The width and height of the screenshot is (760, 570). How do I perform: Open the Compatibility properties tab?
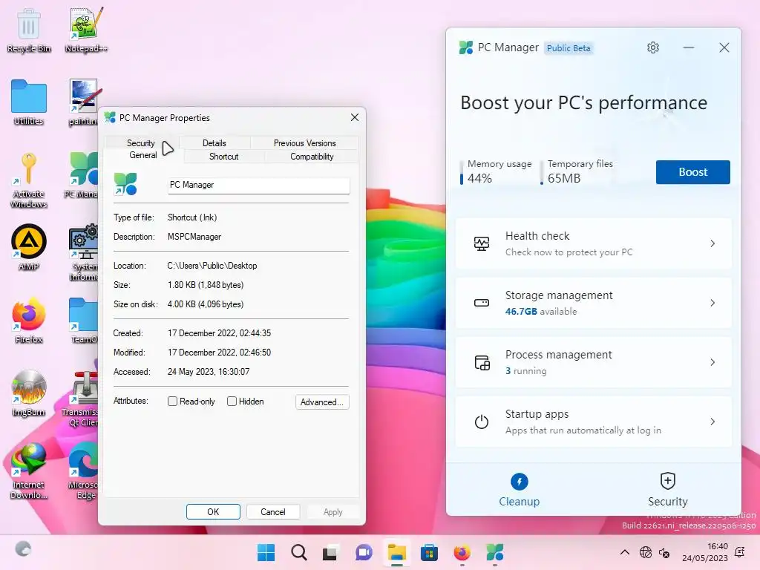312,157
